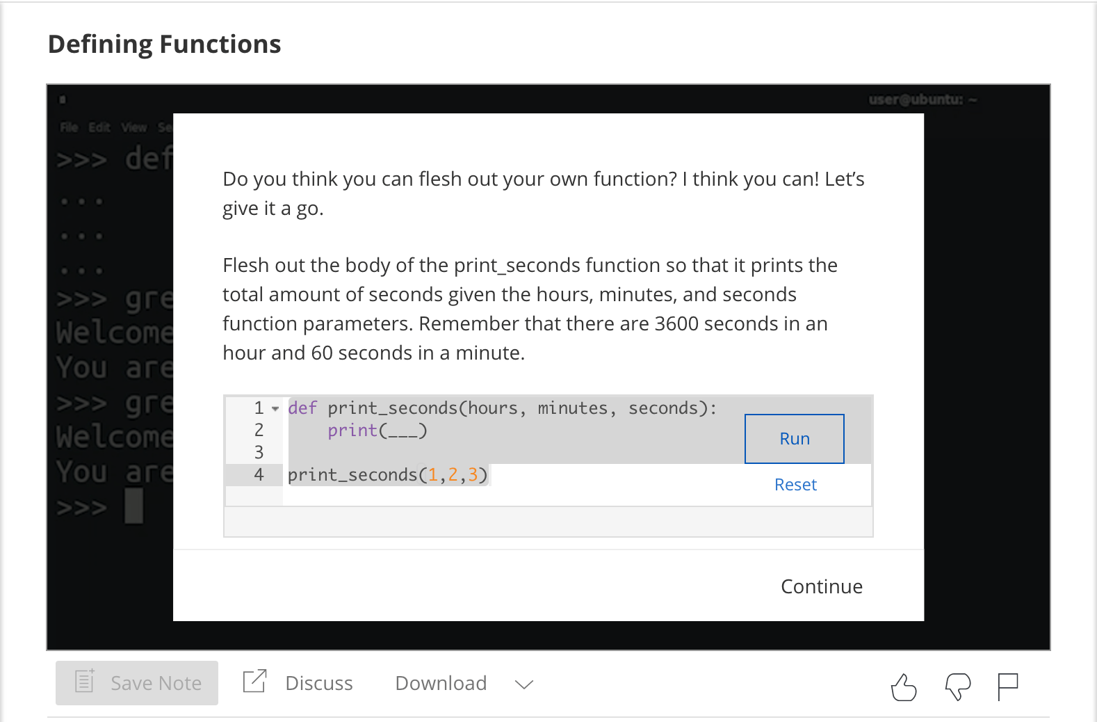
Task: Click the thumbs down icon
Action: (x=957, y=687)
